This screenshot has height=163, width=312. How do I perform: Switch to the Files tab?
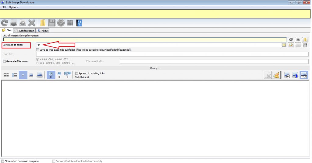[7, 30]
